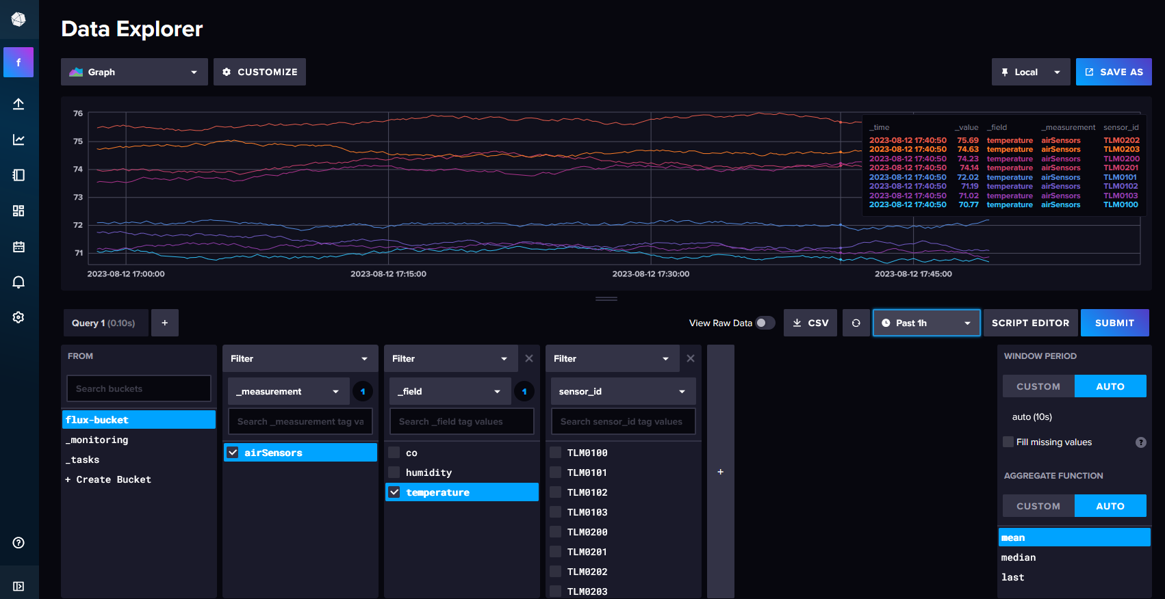Viewport: 1165px width, 599px height.
Task: Check sensor TLM0102
Action: click(x=556, y=492)
